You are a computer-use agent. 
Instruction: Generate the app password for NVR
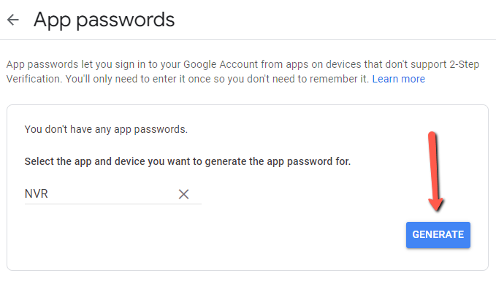pos(438,235)
